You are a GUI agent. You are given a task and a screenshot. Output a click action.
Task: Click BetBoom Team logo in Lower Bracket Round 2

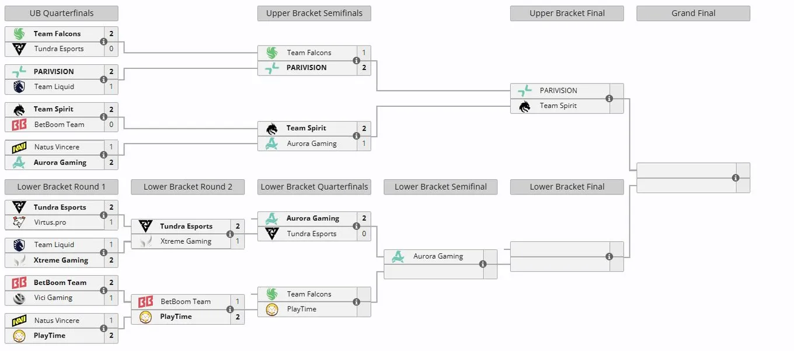[145, 302]
